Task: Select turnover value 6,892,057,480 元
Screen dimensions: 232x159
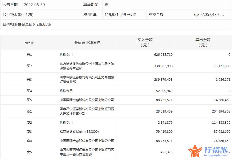Action: (x=209, y=14)
